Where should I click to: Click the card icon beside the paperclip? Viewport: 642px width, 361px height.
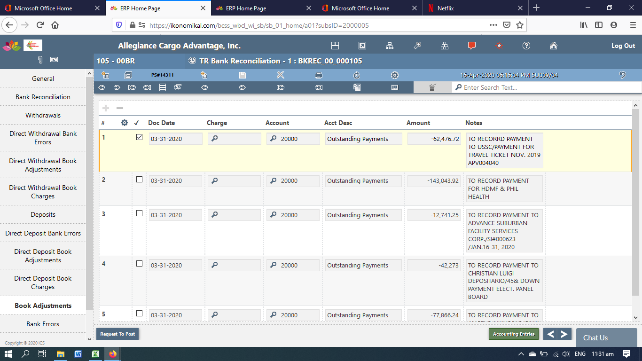click(x=54, y=60)
